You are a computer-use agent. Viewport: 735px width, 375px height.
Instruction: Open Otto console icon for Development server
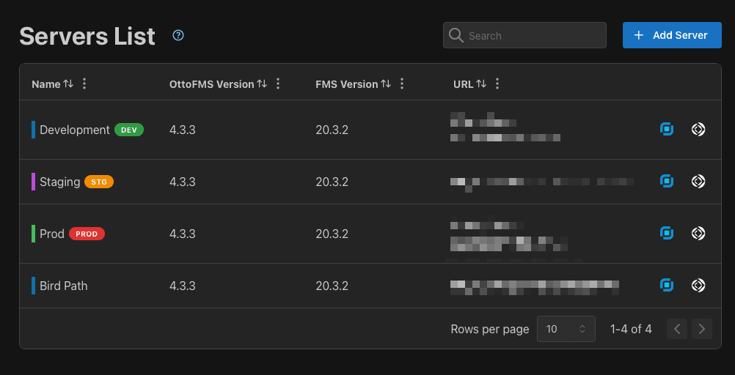pos(667,130)
